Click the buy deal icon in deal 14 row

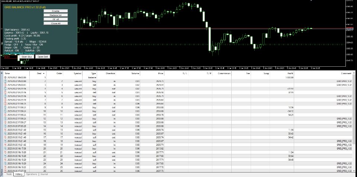[x=6, y=126]
